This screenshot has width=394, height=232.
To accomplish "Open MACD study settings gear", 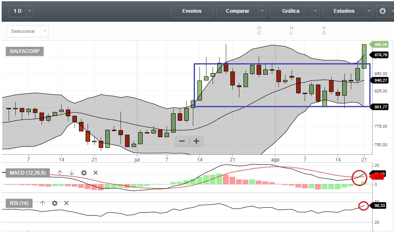I will point(83,172).
